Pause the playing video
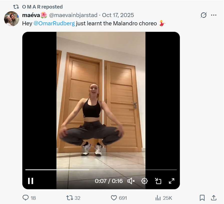Viewport: 224px width, 204px height. click(31, 181)
